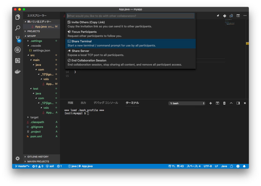Image resolution: width=261 pixels, height=186 pixels.
Task: Open notifications bell in status bar
Action: coord(244,166)
